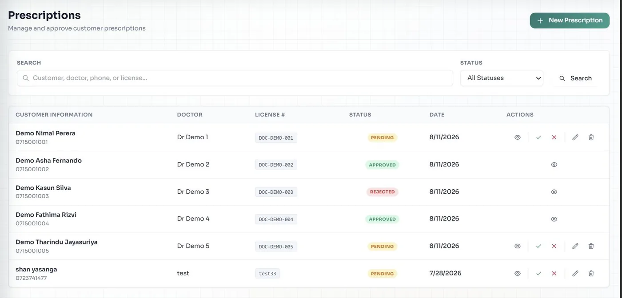This screenshot has width=622, height=298.
Task: Select the DOC-DEMO-005 license tag
Action: 276,247
